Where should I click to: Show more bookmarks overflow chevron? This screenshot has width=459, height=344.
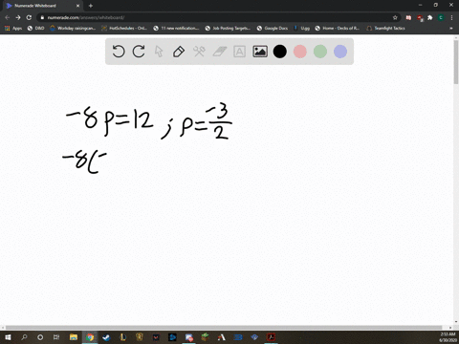[x=451, y=28]
